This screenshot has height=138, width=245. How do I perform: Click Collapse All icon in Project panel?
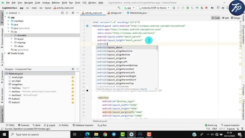point(67,13)
